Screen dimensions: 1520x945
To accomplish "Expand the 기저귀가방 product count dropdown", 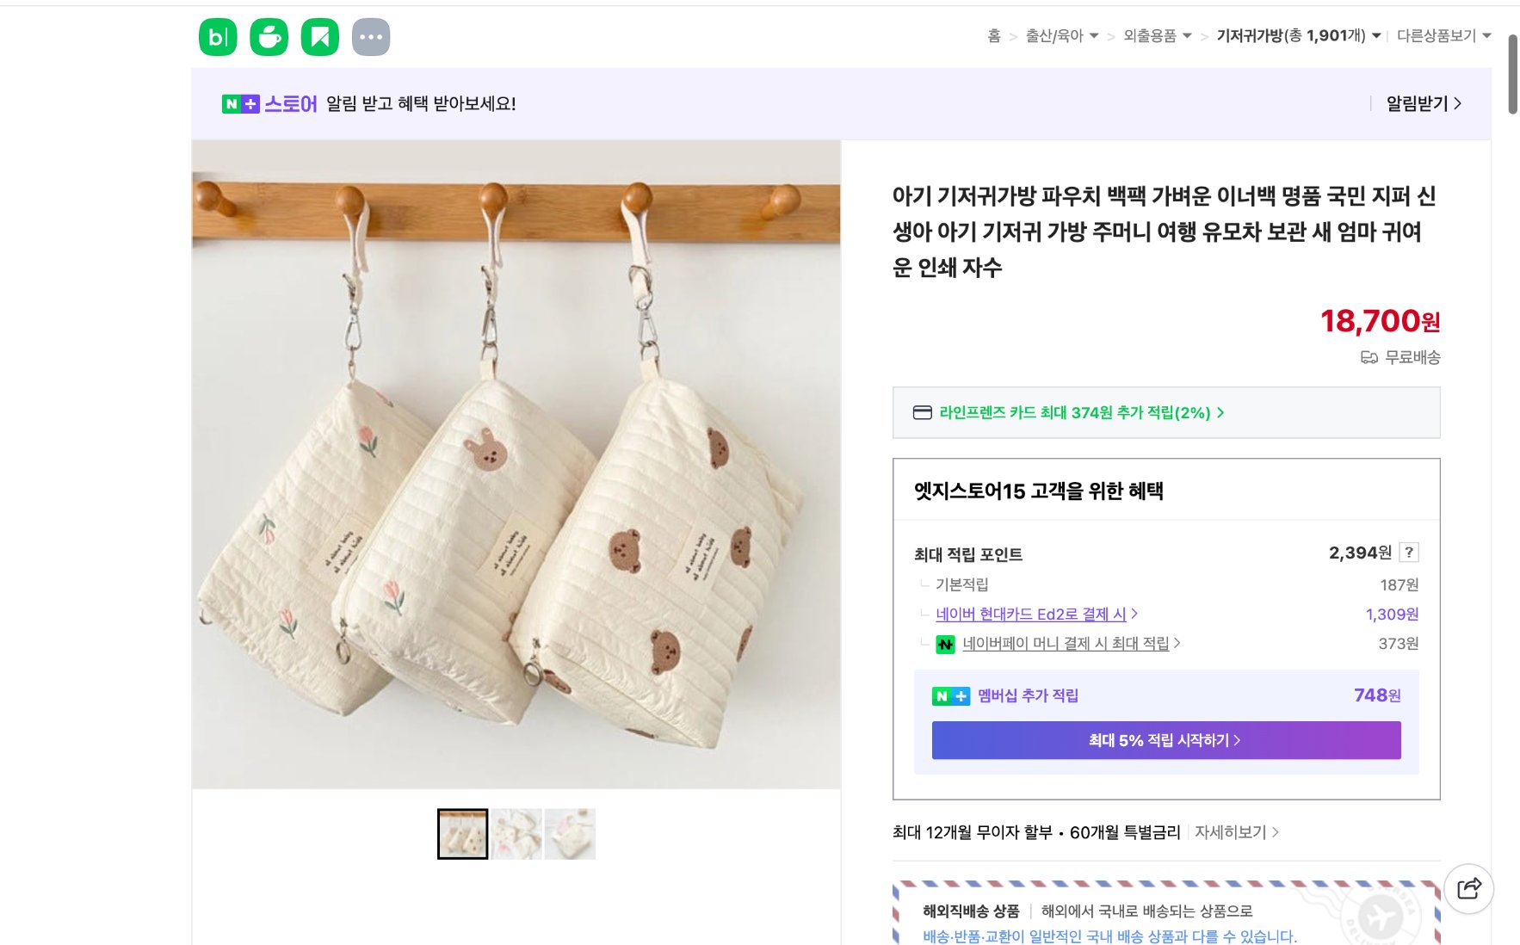I will [1375, 36].
